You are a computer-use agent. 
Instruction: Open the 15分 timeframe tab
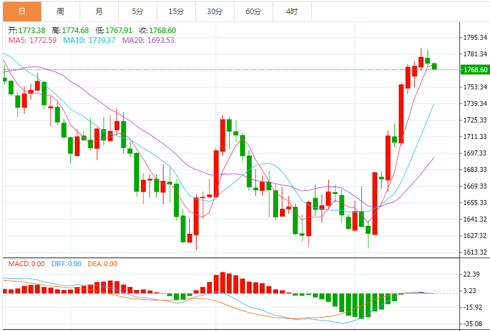click(176, 12)
